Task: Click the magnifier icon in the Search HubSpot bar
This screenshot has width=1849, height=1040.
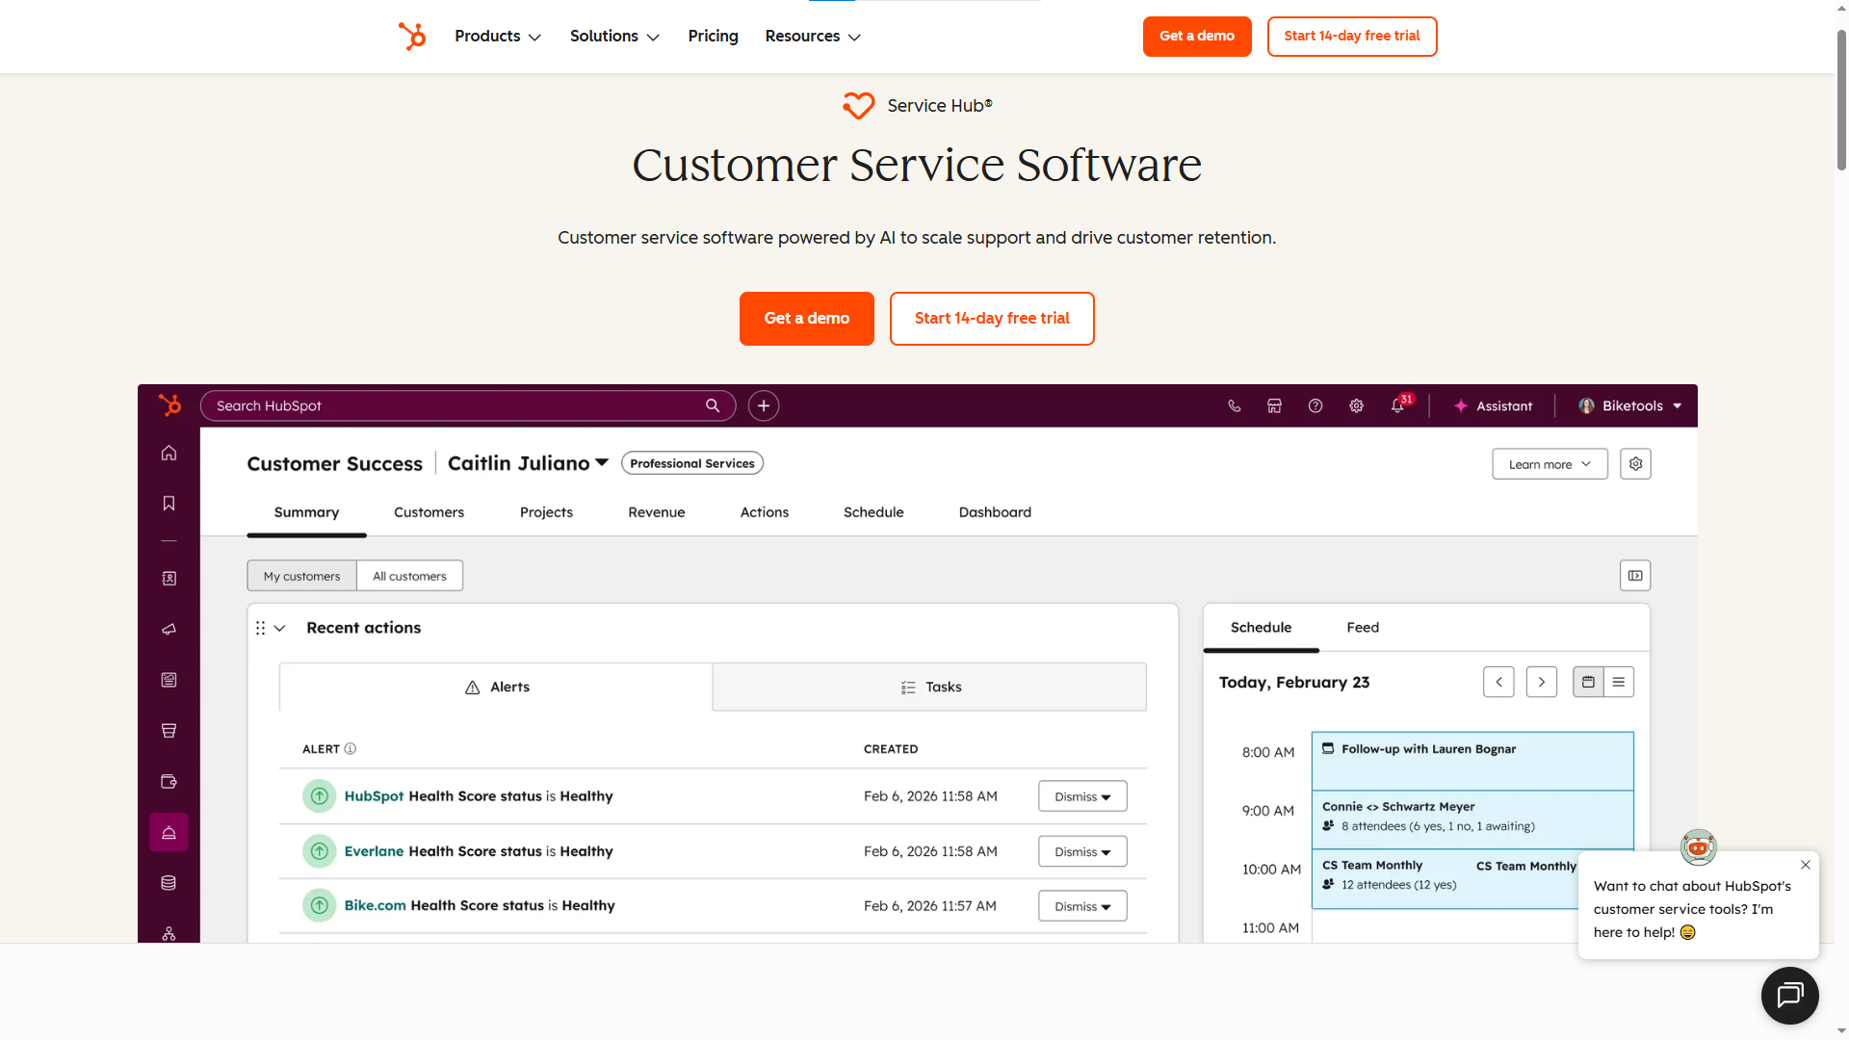Action: pos(713,405)
